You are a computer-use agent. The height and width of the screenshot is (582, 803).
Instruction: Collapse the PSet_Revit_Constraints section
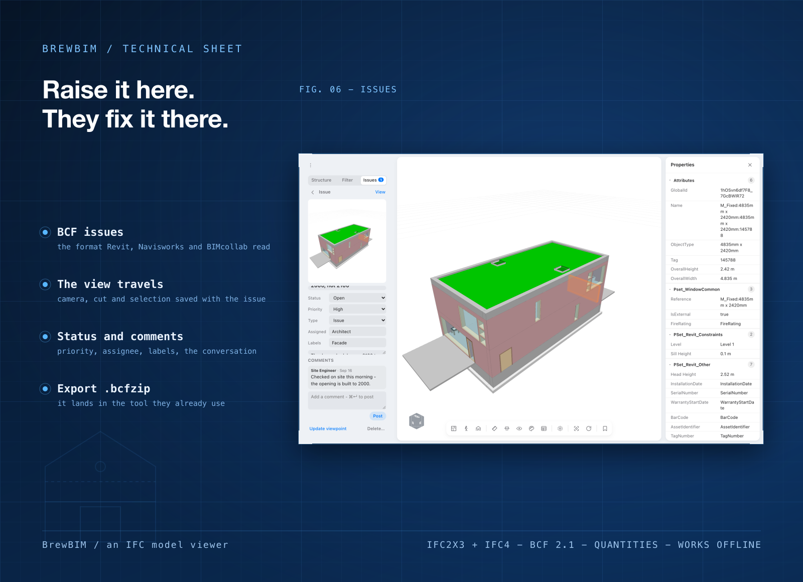670,335
